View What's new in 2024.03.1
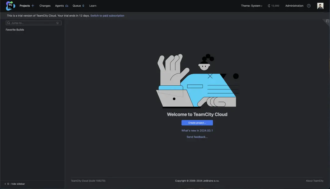Screen dimensions: 330x189 (x=197, y=130)
